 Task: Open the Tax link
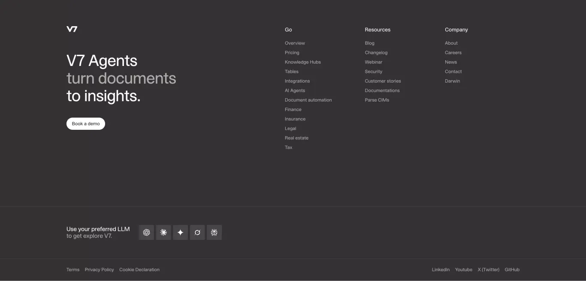point(288,147)
